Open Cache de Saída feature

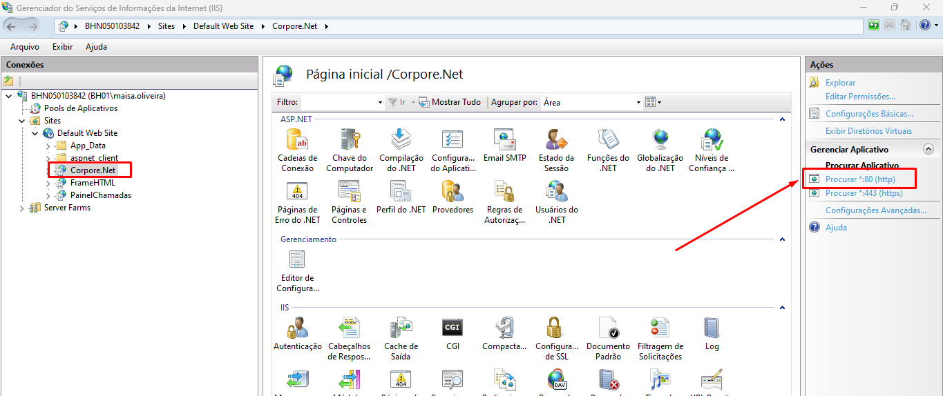click(x=401, y=339)
